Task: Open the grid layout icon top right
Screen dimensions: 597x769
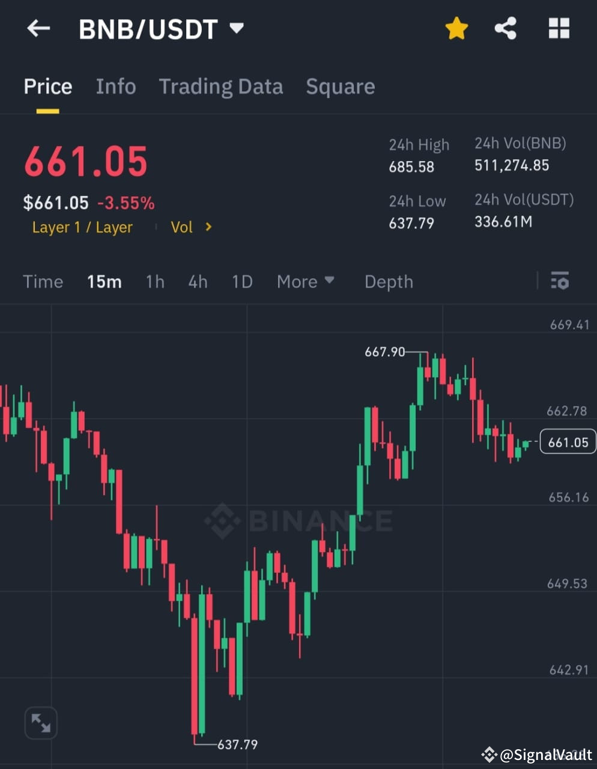Action: (x=559, y=28)
